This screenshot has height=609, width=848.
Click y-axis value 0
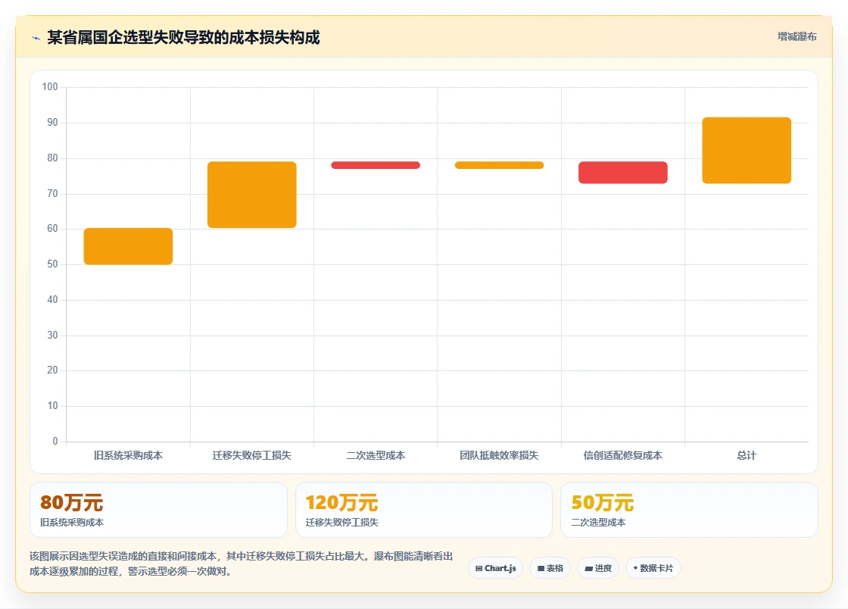55,442
